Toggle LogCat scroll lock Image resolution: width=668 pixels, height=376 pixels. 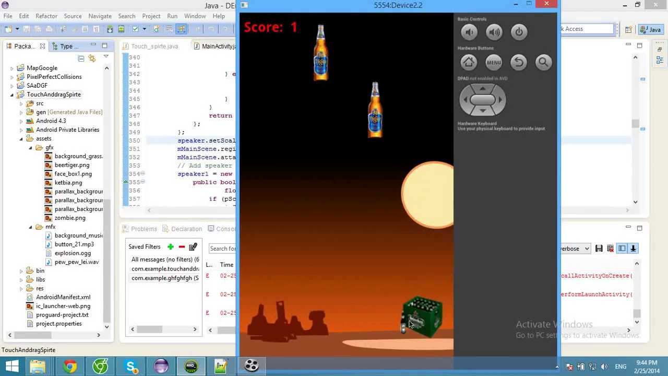click(x=633, y=249)
